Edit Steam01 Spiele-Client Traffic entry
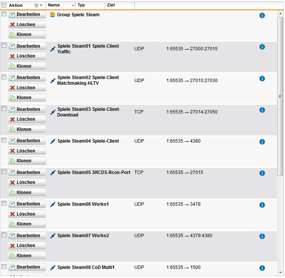Screen dimensions: 285x278 tap(27, 46)
